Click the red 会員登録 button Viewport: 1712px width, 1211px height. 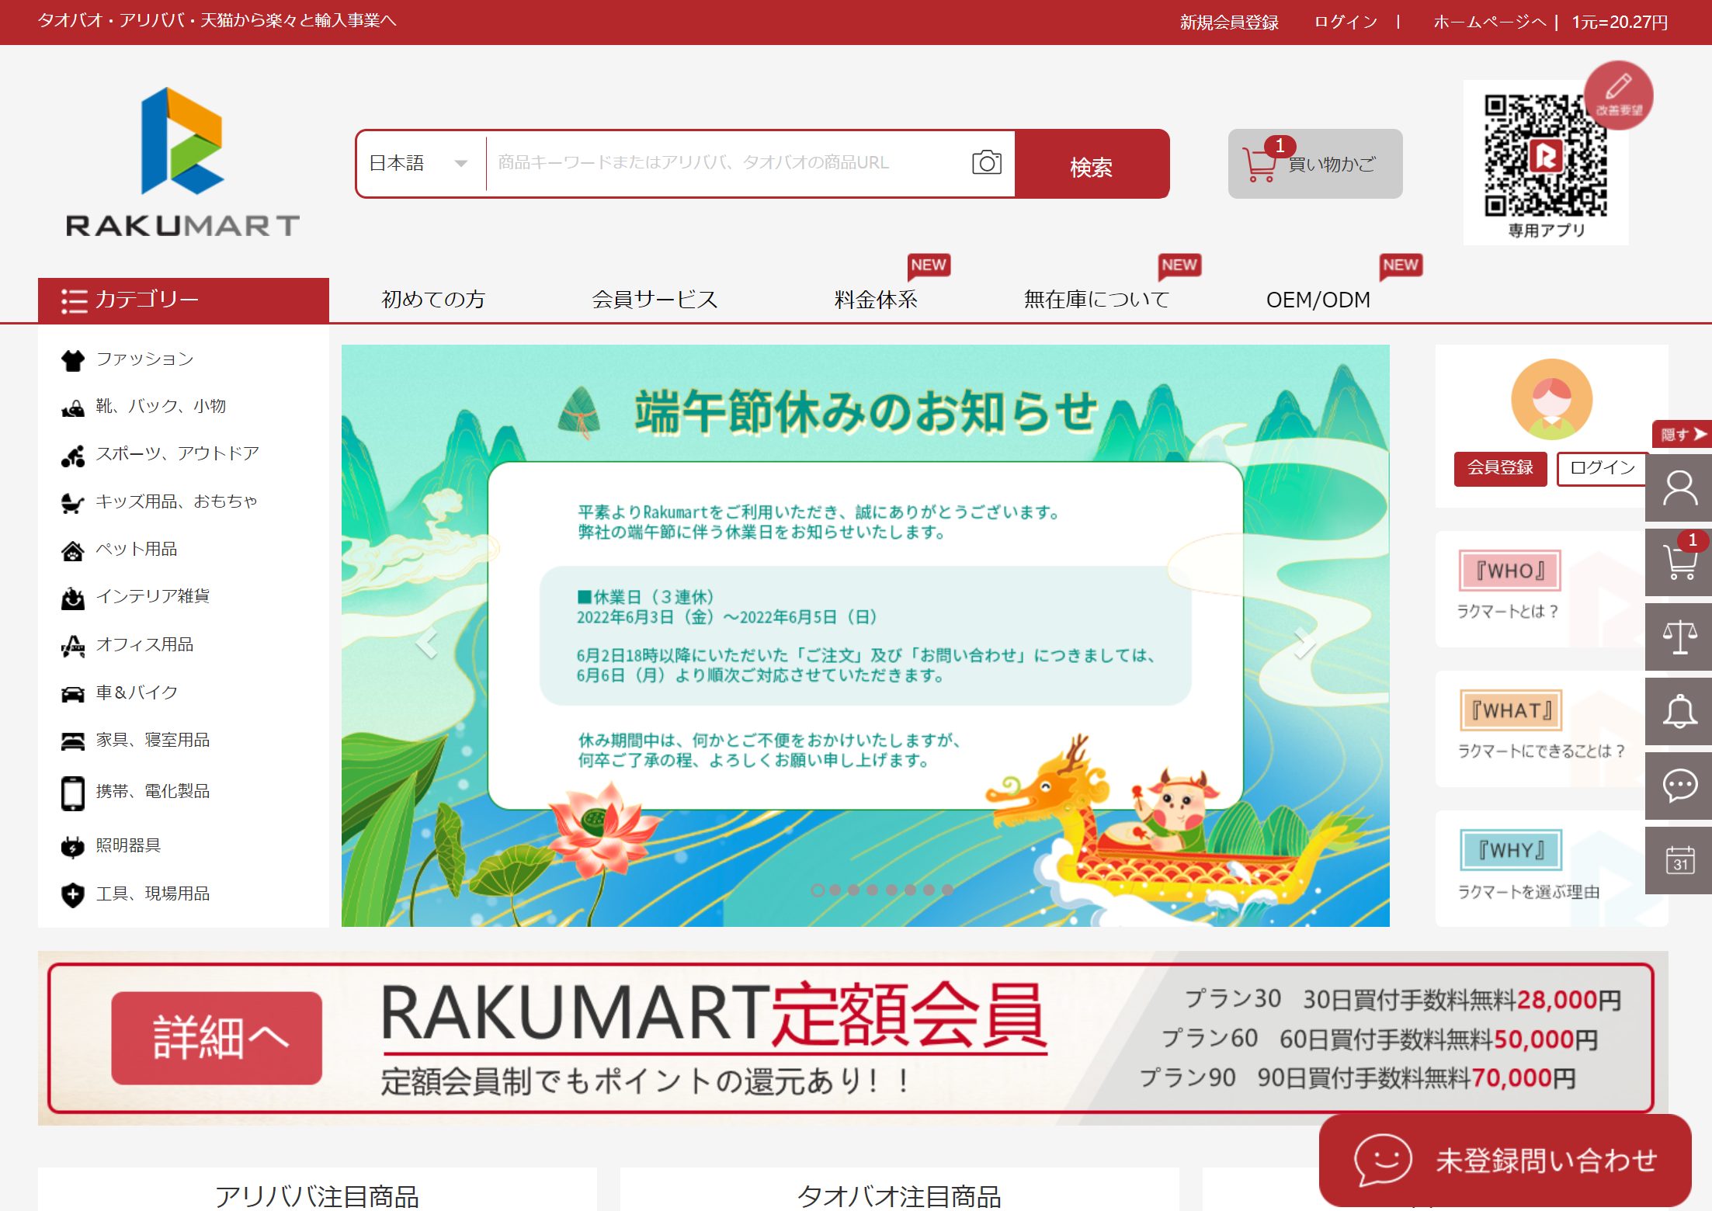(1500, 468)
